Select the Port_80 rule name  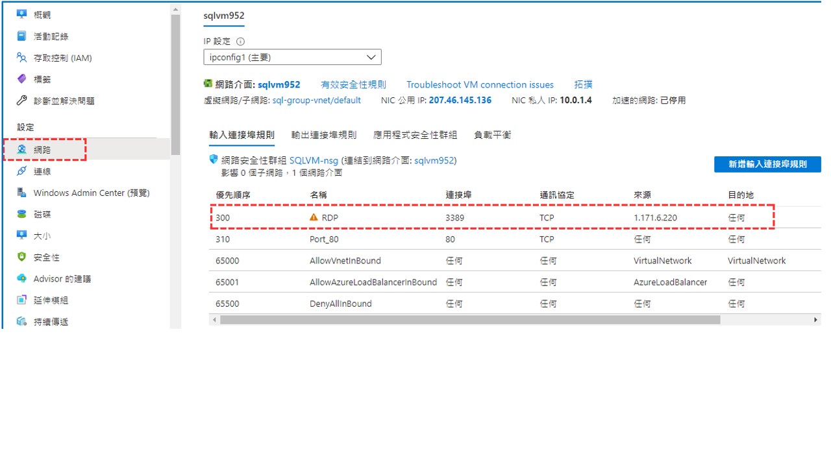click(x=324, y=239)
